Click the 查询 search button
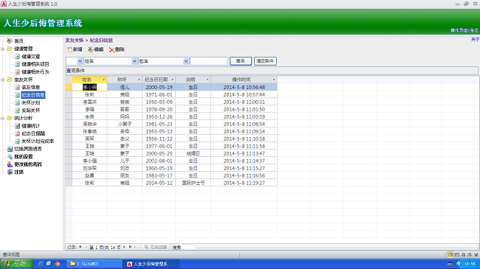Viewport: 480px width, 269px height. [x=241, y=61]
